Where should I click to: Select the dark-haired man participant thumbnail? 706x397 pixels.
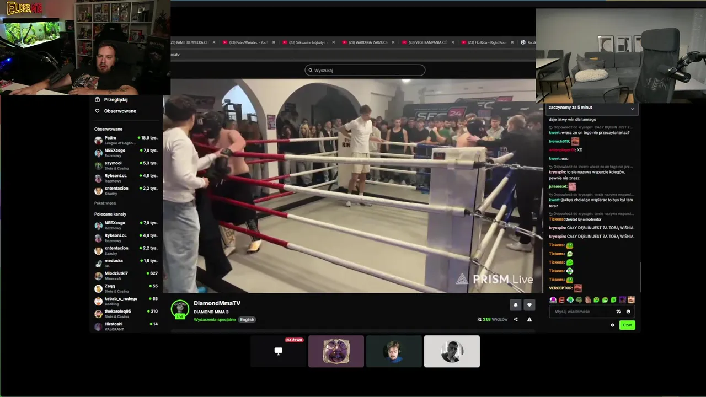(394, 351)
